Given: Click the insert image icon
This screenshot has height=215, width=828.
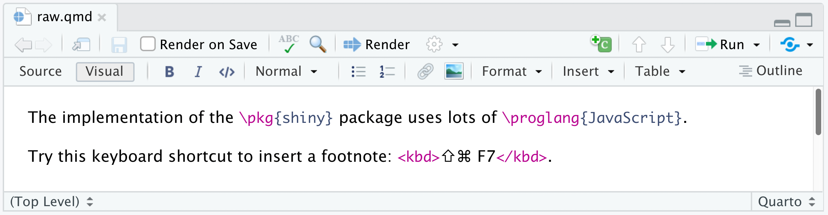Looking at the screenshot, I should coord(454,71).
